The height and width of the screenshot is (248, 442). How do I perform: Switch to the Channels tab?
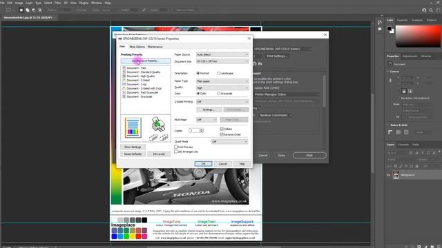403,145
